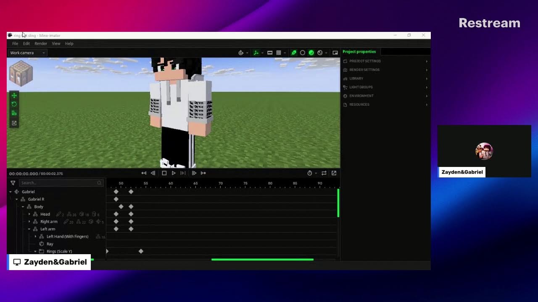This screenshot has height=302, width=538.
Task: Toggle the aspect ratio bars icon
Action: coord(270,53)
